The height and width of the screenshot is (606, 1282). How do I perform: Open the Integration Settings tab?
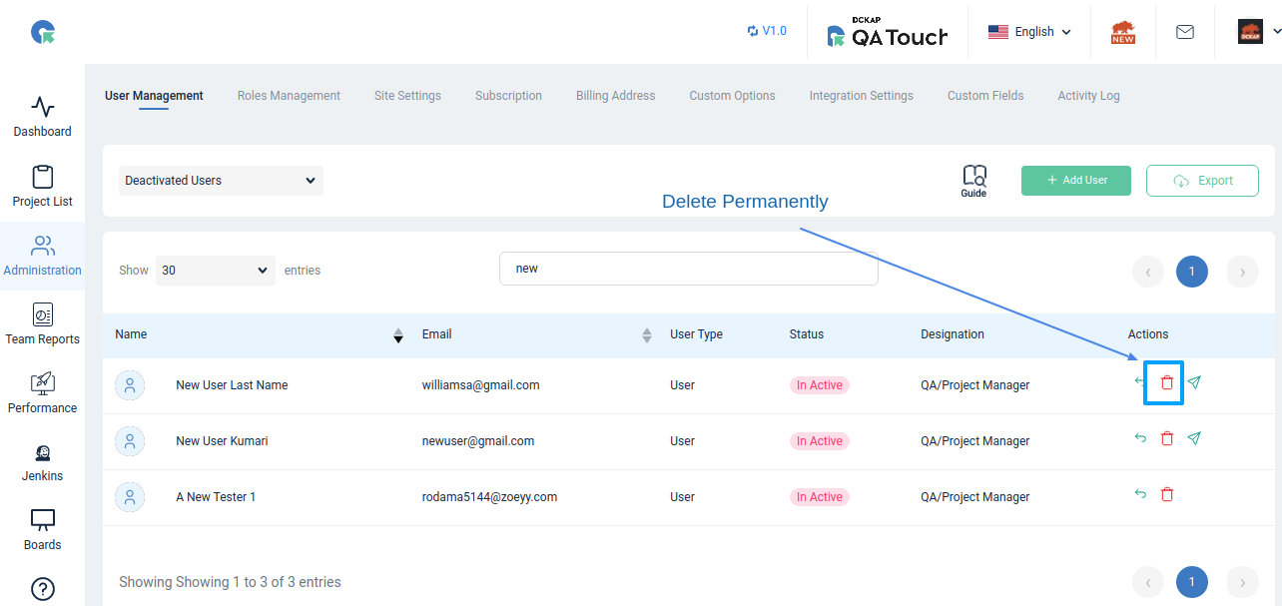coord(861,96)
